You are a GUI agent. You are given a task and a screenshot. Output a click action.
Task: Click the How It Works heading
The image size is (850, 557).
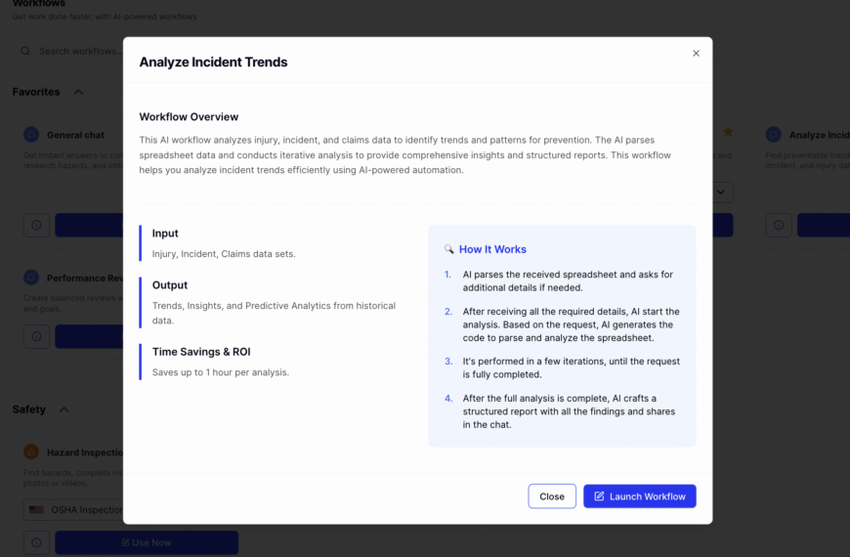(x=492, y=249)
